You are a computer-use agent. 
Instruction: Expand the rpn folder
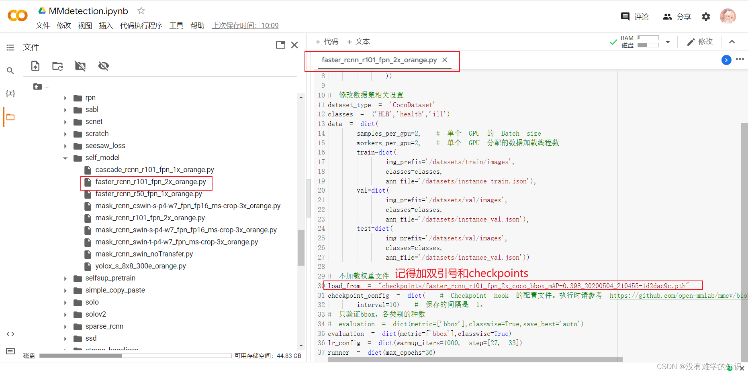click(x=65, y=98)
